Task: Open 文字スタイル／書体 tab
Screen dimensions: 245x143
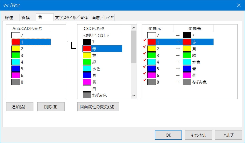Action: pos(72,18)
